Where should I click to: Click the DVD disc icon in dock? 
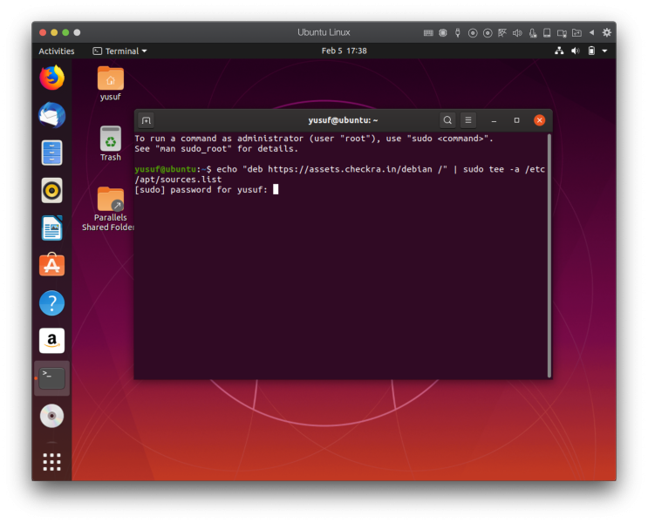click(x=51, y=416)
